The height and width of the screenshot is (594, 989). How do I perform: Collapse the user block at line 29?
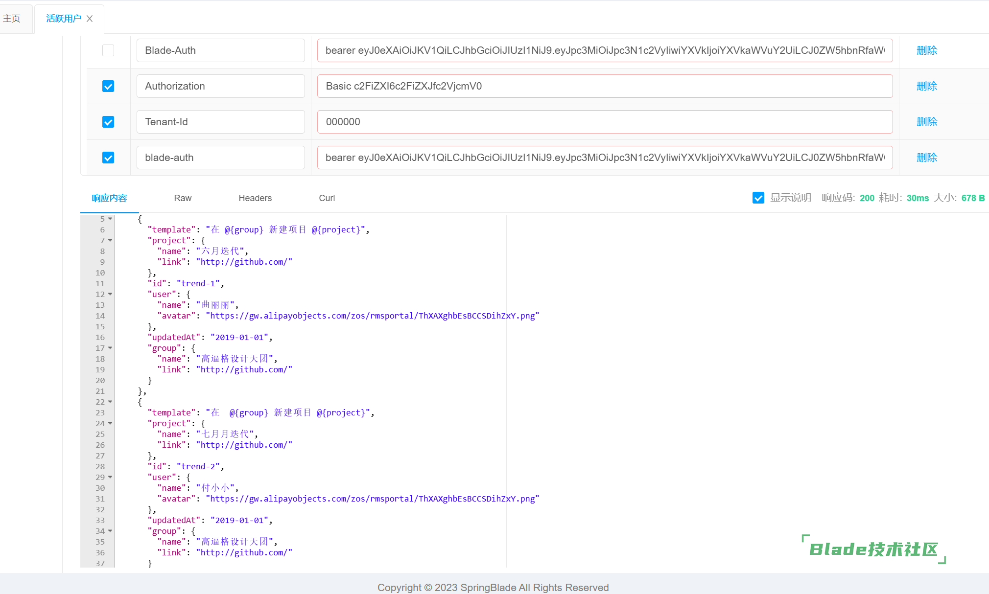coord(110,477)
